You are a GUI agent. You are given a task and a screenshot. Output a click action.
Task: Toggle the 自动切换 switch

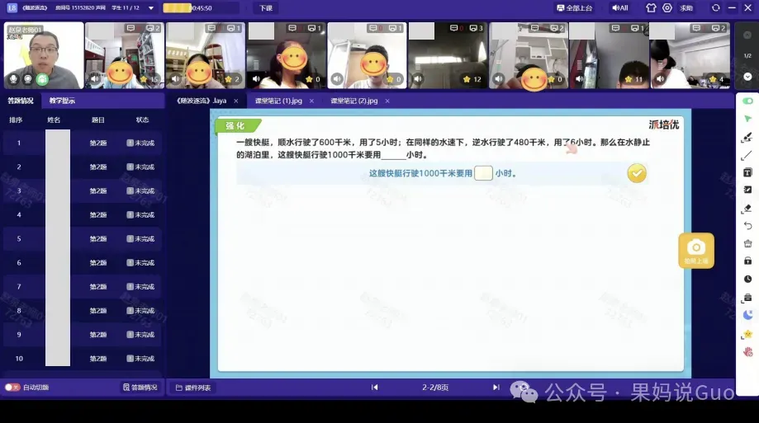point(12,388)
